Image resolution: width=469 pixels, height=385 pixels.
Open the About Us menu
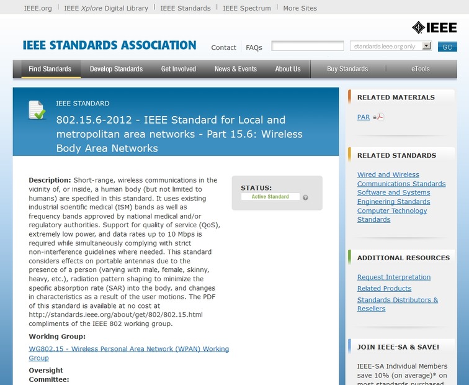click(x=288, y=69)
